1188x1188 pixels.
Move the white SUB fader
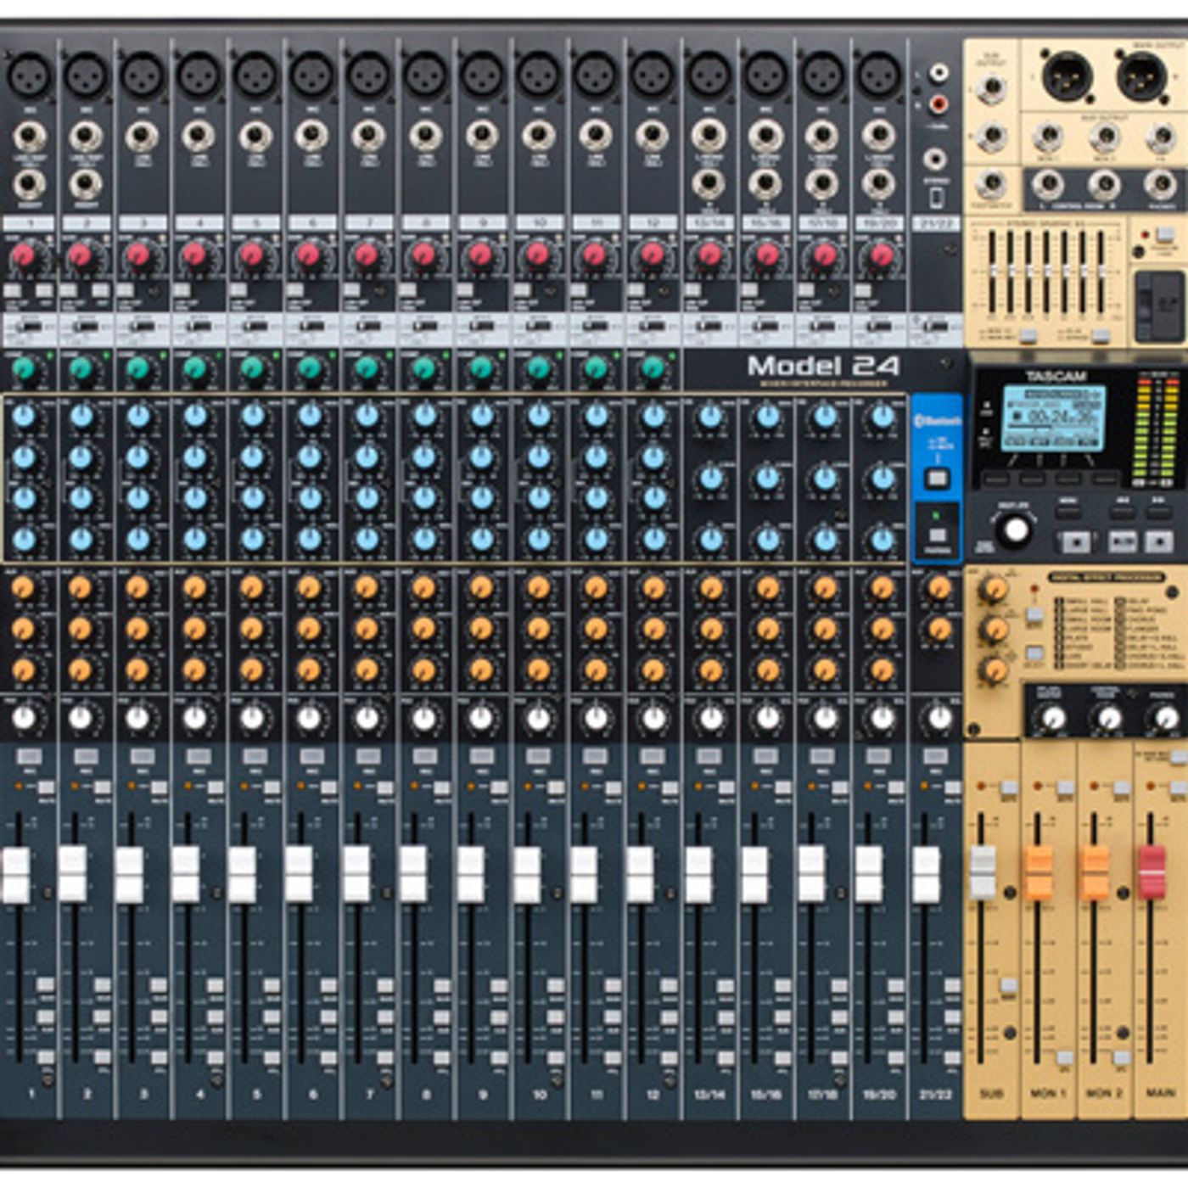tap(982, 872)
